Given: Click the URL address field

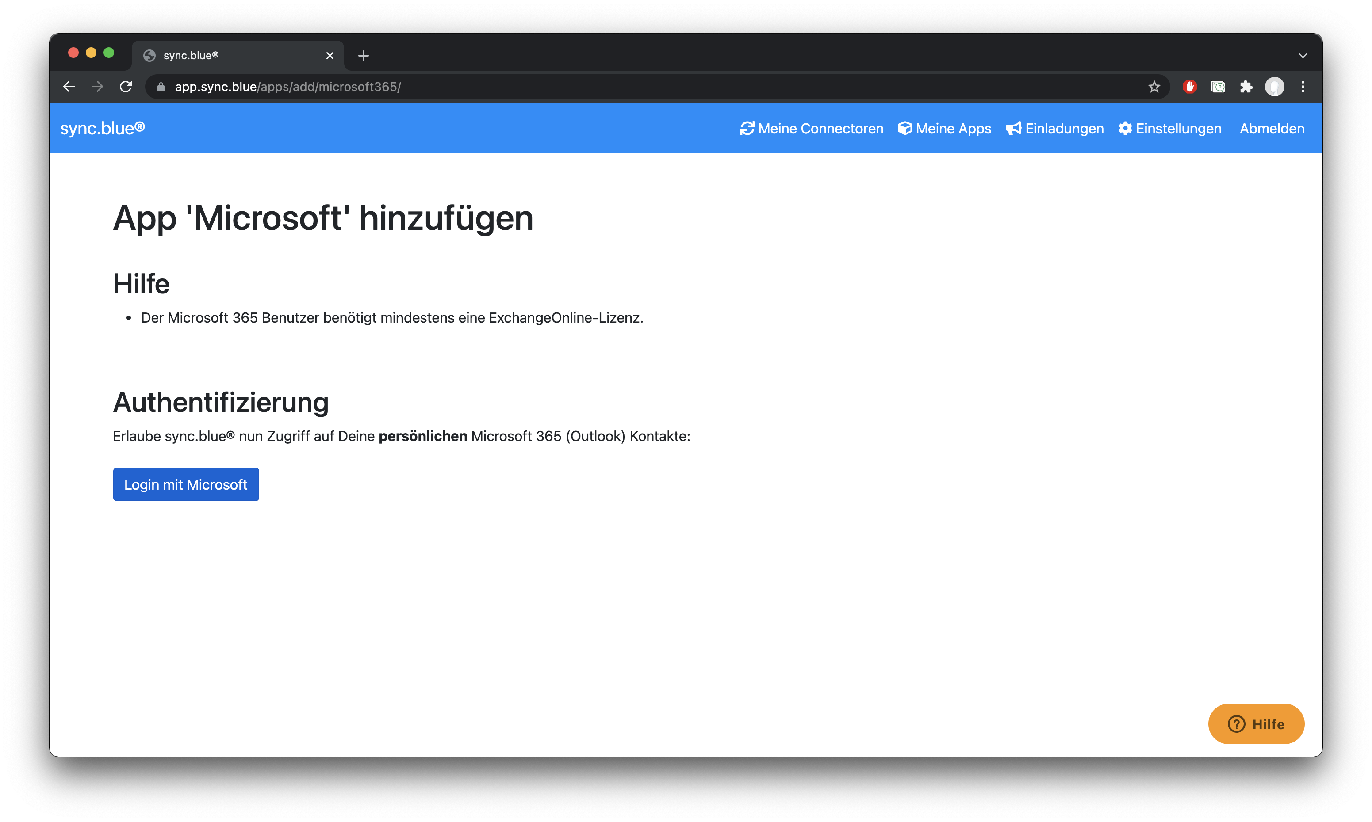Looking at the screenshot, I should pyautogui.click(x=610, y=87).
